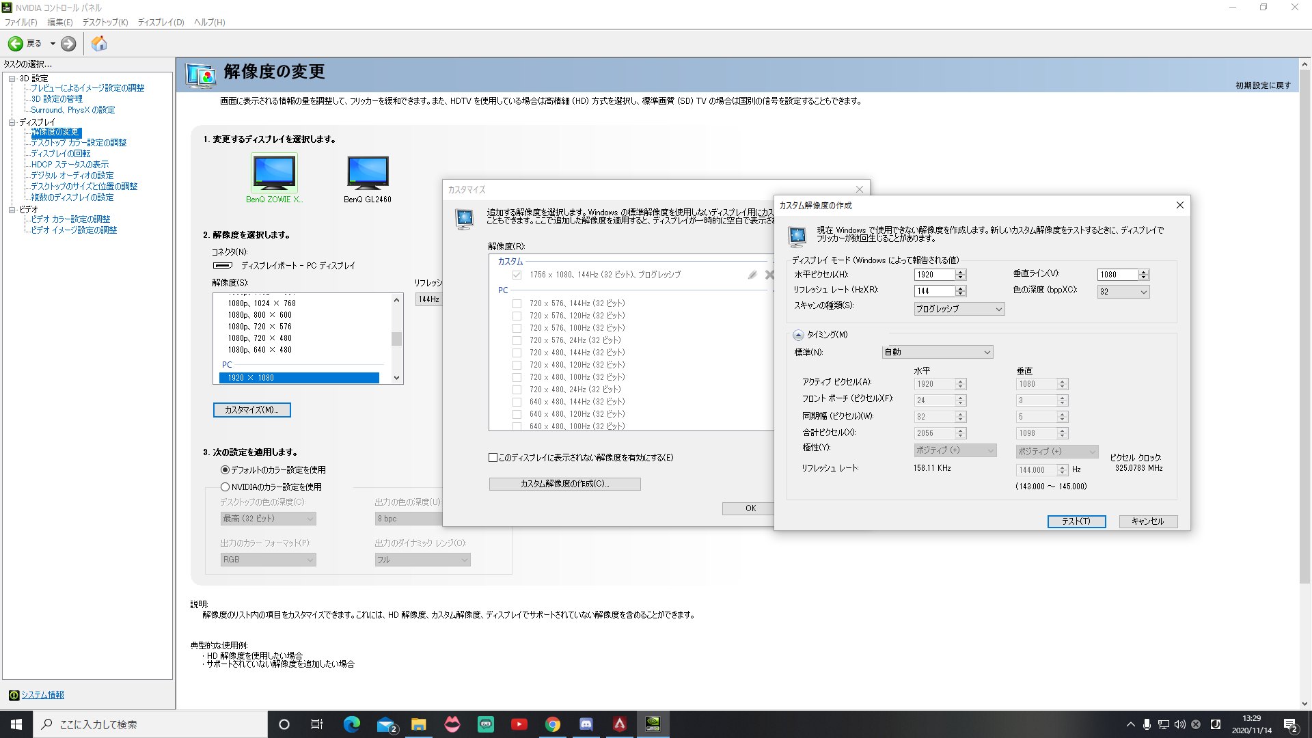The height and width of the screenshot is (738, 1312).
Task: Click the カスタマイズ(M)... button
Action: [x=251, y=410]
